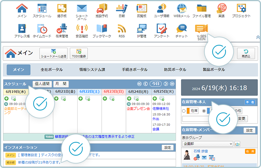Open the タイムカード time card icon
The image size is (261, 168).
tap(42, 31)
